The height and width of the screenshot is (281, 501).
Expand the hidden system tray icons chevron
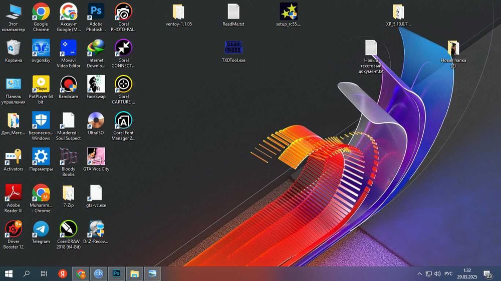419,274
